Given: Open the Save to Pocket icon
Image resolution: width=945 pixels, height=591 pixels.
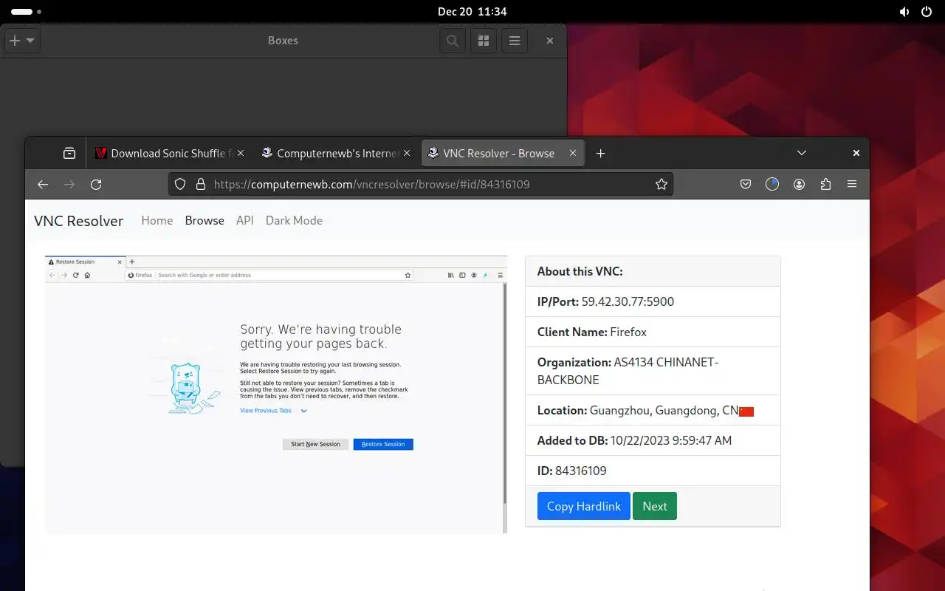Looking at the screenshot, I should tap(746, 185).
